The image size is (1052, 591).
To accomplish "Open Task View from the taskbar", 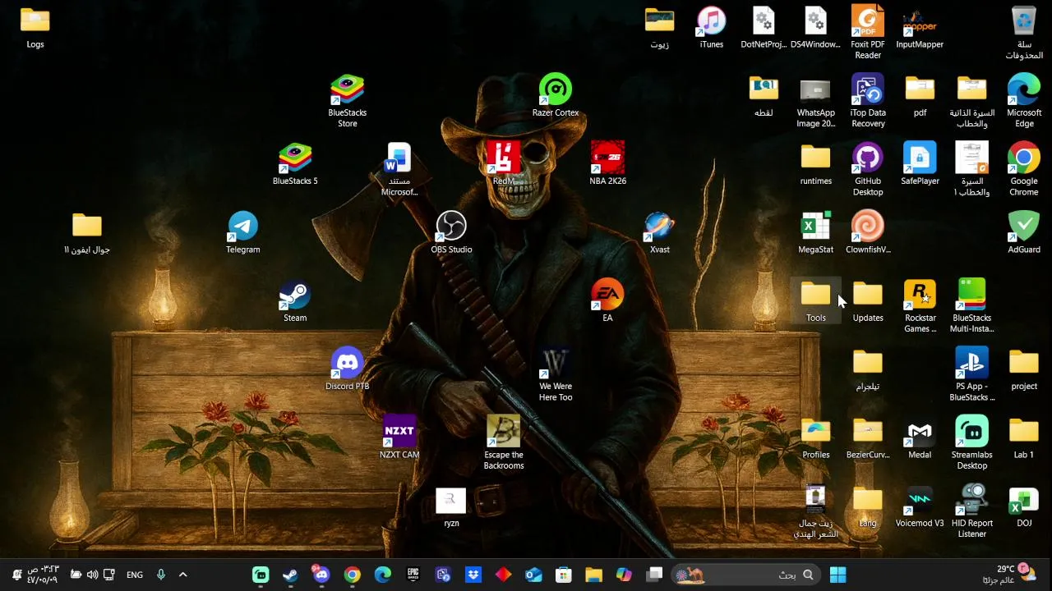I will pos(654,575).
